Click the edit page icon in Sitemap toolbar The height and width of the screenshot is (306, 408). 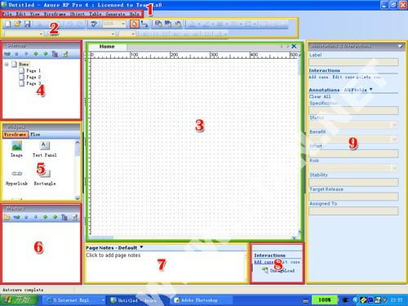tap(65, 54)
